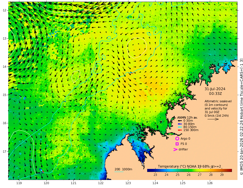Click the "Temperature (°C) NOAA 19 68% ql>=2" title
This screenshot has width=243, height=188.
[x=189, y=166]
